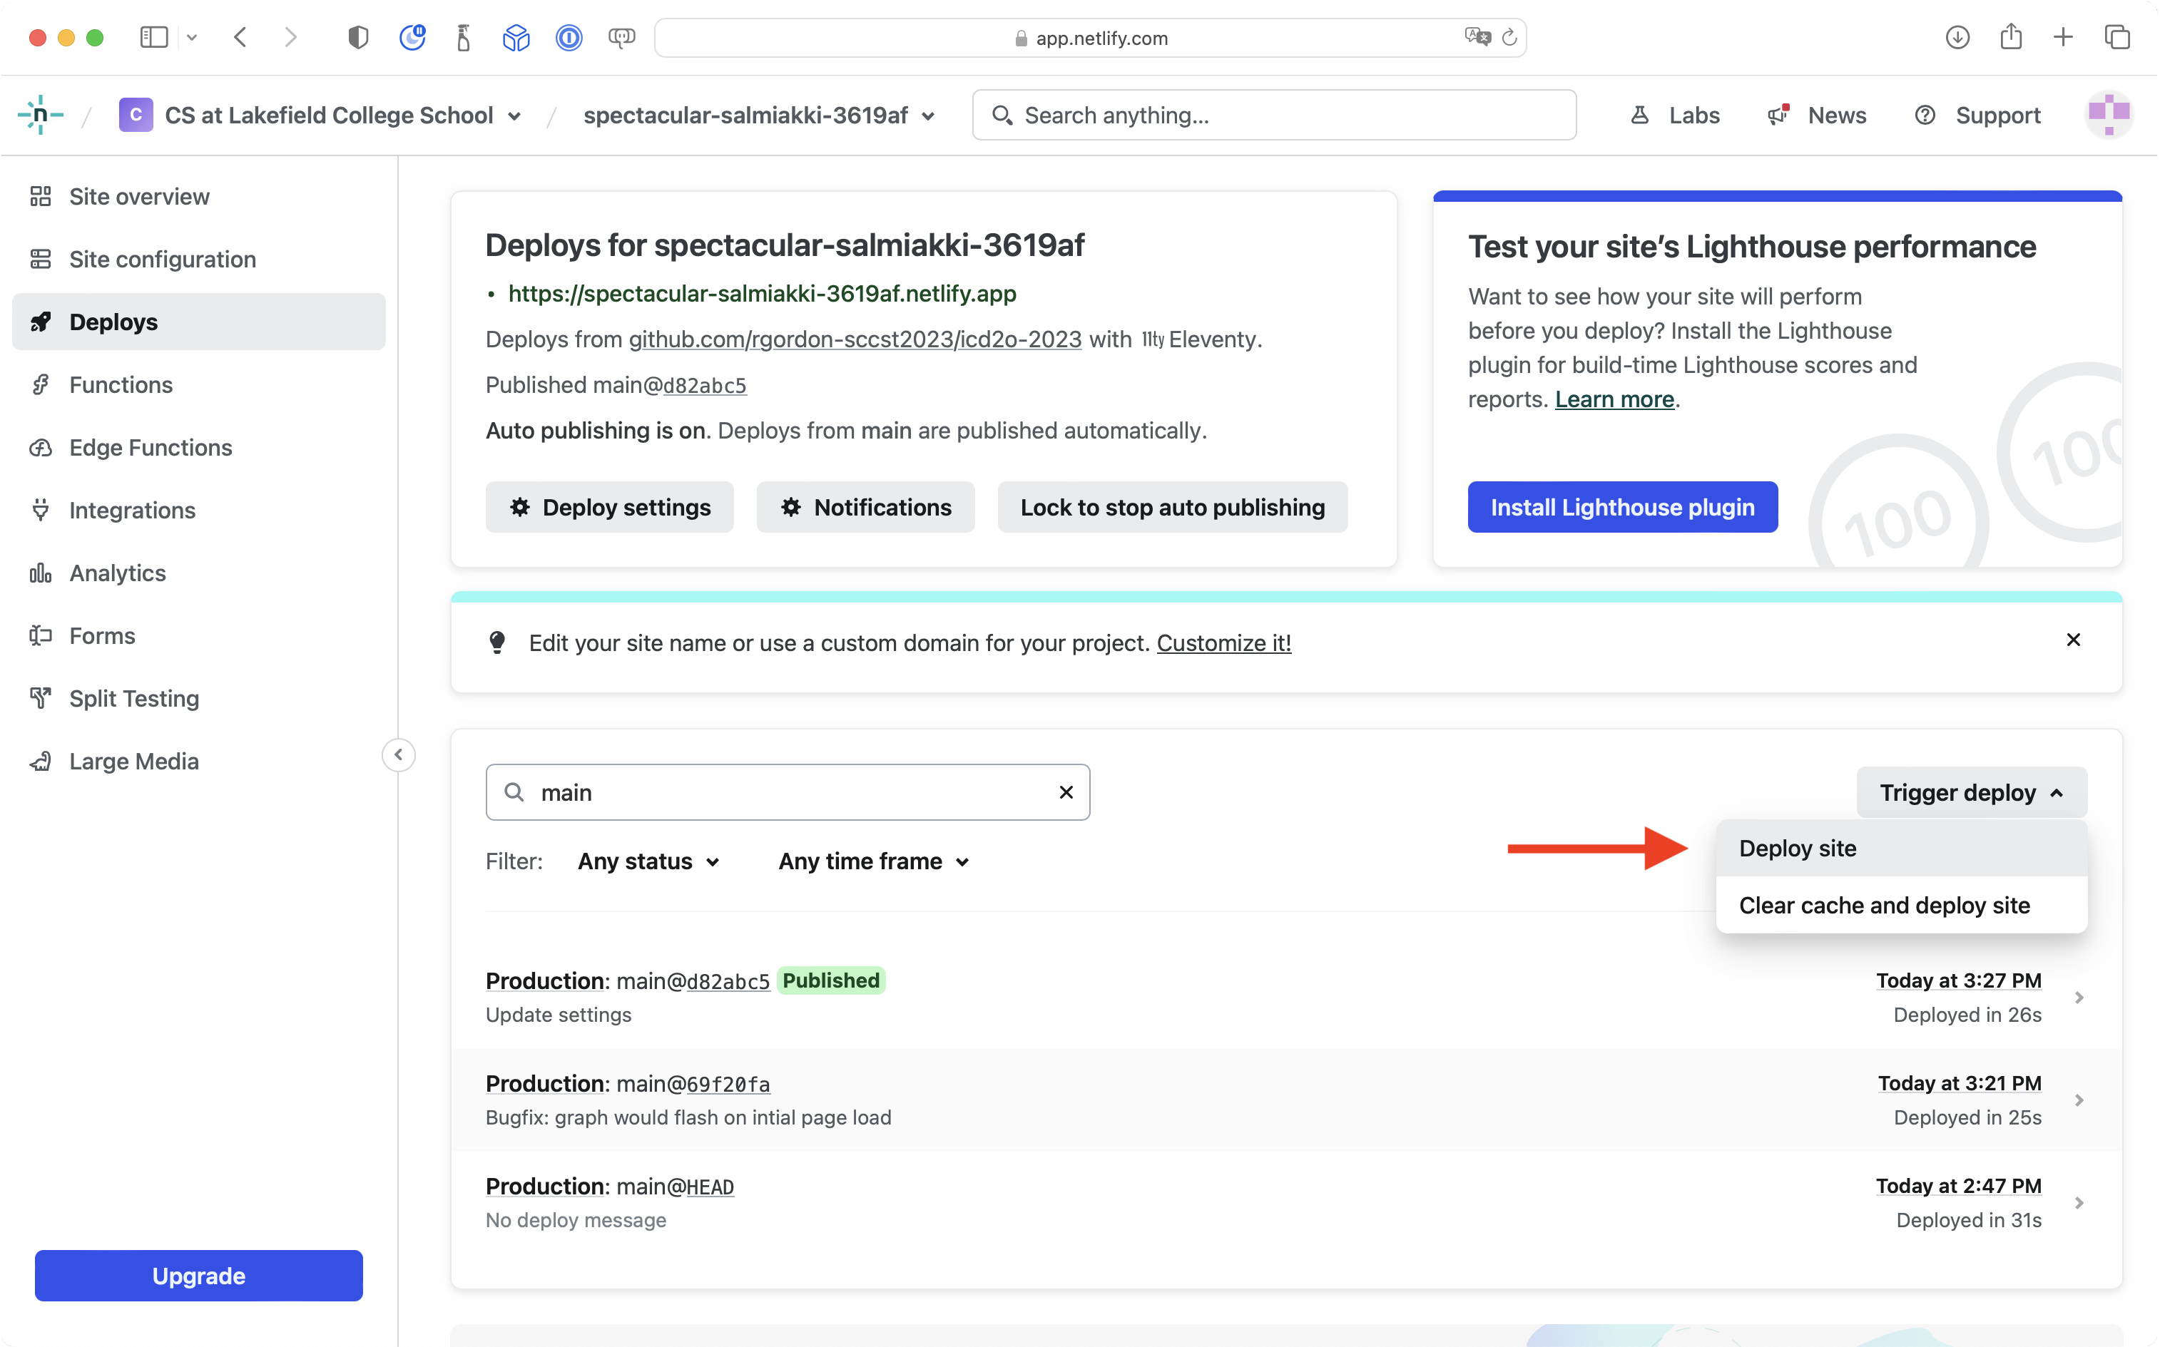
Task: Focus the Search anything field
Action: 1274,115
